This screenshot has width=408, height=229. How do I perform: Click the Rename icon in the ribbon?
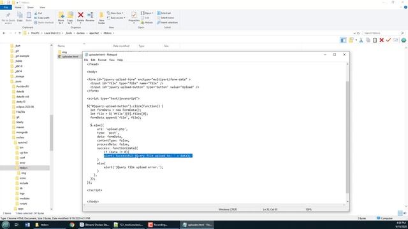tap(90, 15)
